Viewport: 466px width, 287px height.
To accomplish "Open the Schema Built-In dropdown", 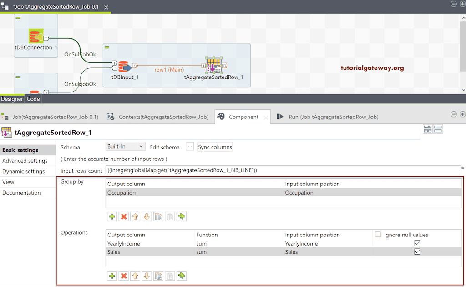I will pyautogui.click(x=125, y=146).
